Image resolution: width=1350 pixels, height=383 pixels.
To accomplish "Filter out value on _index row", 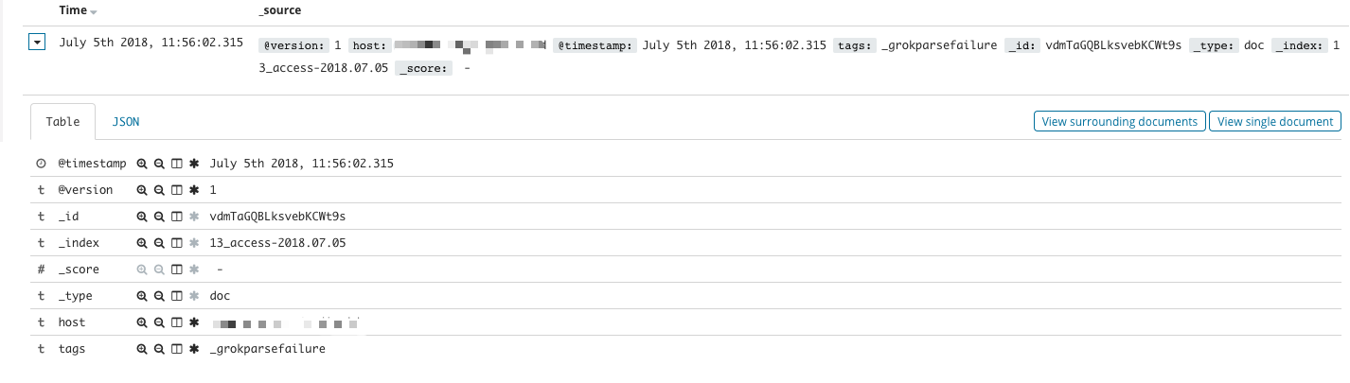I will click(159, 243).
